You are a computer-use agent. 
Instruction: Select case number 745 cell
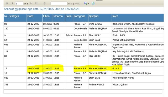(15, 86)
